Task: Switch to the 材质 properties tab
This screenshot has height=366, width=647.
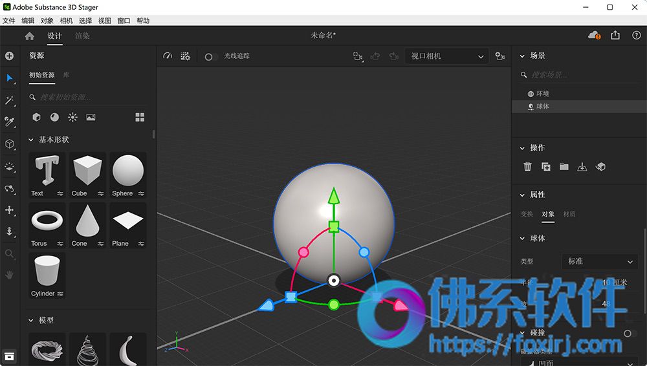Action: 569,214
